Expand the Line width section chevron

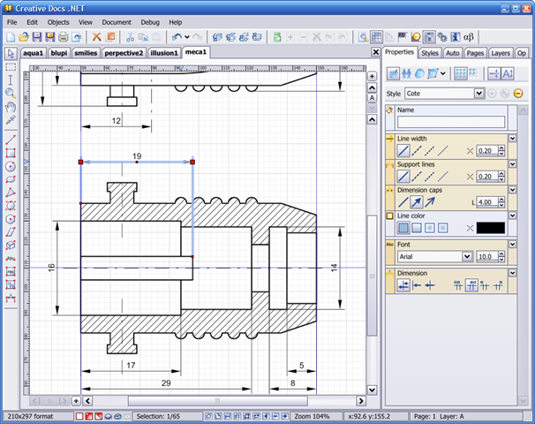tap(513, 139)
